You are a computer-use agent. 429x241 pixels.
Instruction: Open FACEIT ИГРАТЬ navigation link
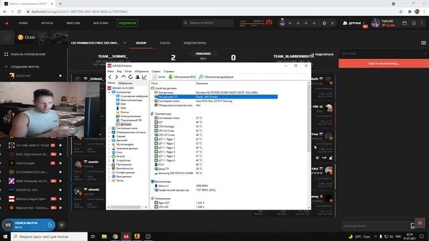(47, 23)
